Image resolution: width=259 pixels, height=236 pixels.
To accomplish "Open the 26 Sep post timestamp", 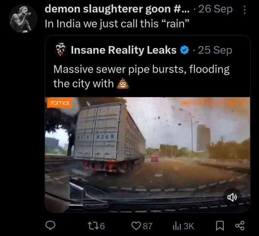I will click(x=215, y=9).
